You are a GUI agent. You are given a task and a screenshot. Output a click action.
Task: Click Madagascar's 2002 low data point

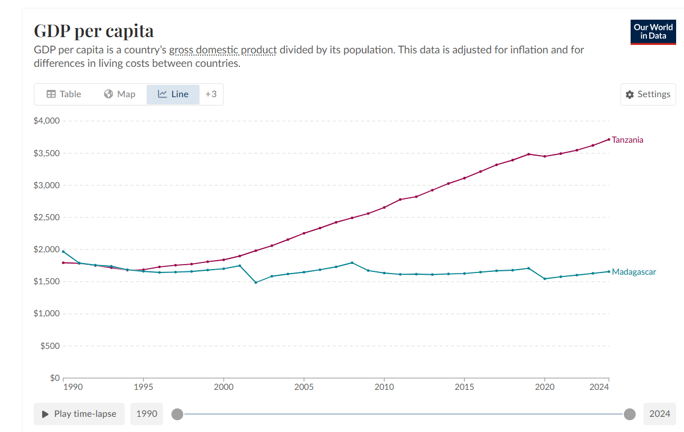[256, 282]
